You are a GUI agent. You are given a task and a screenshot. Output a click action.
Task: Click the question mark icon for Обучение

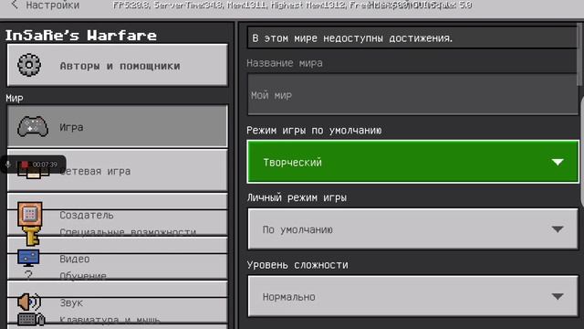[x=28, y=275]
